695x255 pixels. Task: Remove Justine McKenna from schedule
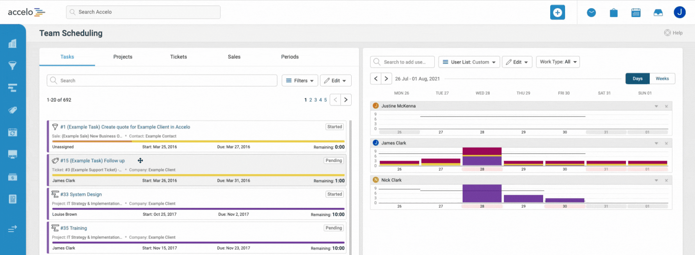(x=666, y=106)
